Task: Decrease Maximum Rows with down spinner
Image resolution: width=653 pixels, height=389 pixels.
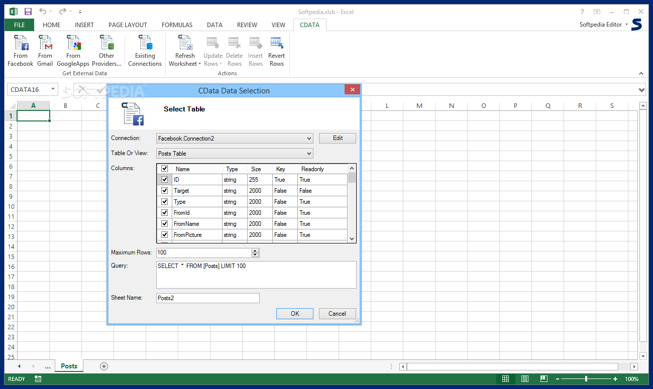Action: (255, 255)
